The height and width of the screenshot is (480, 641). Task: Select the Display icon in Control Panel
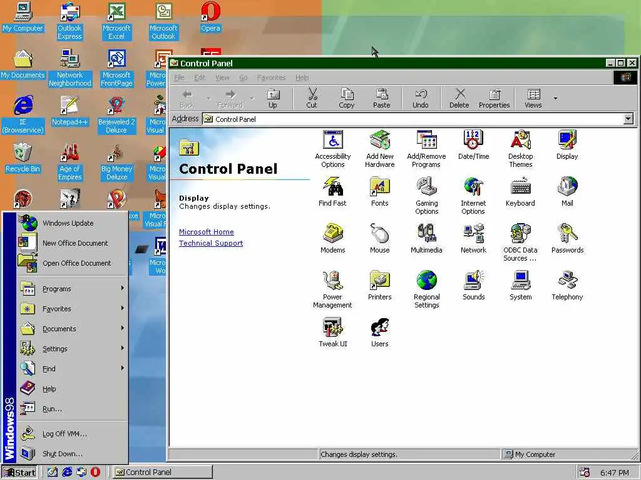click(x=567, y=145)
